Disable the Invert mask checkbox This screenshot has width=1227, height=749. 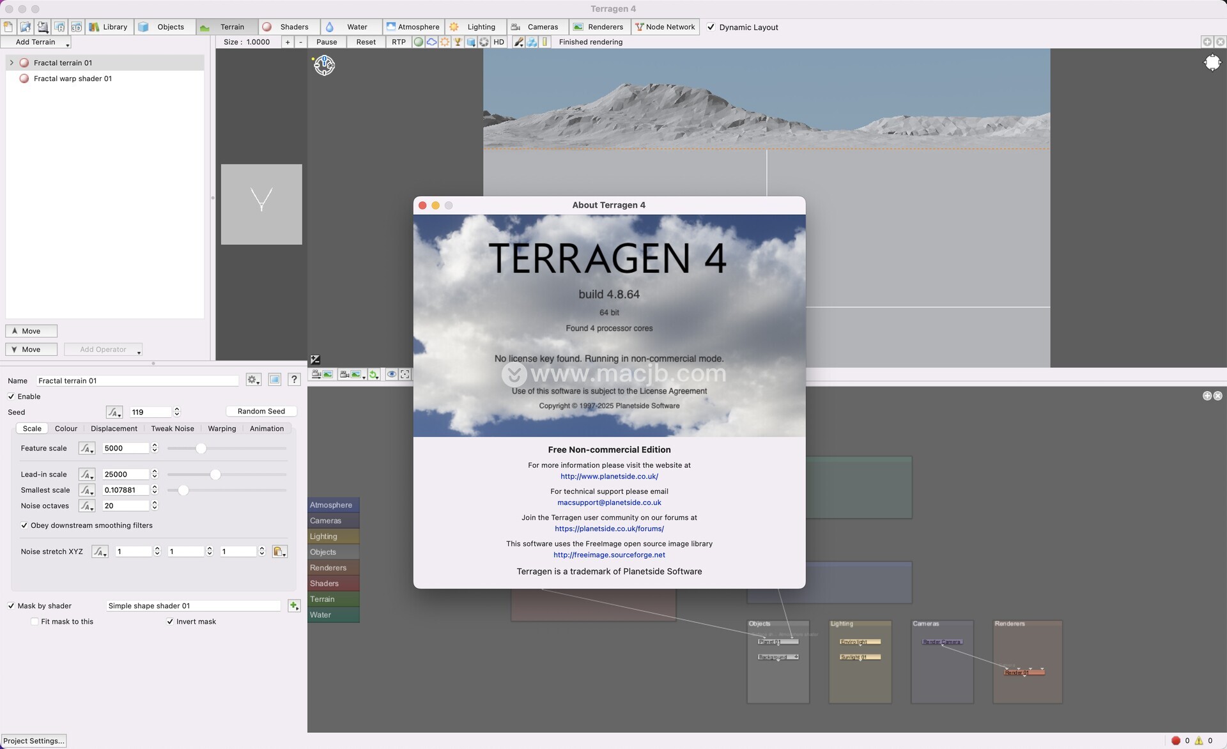[x=170, y=621]
